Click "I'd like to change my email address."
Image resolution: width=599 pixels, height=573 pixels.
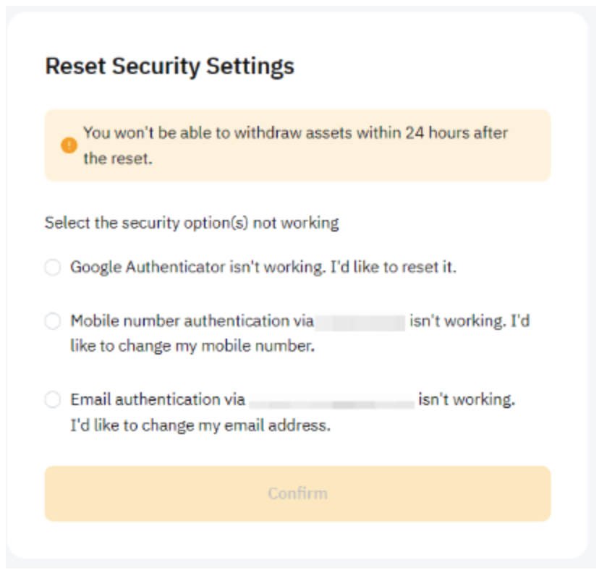tap(200, 425)
